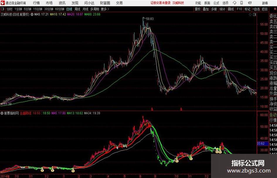Image resolution: width=277 pixels, height=178 pixels.
Task: Click the money bag signal below October
Action: tap(177, 160)
